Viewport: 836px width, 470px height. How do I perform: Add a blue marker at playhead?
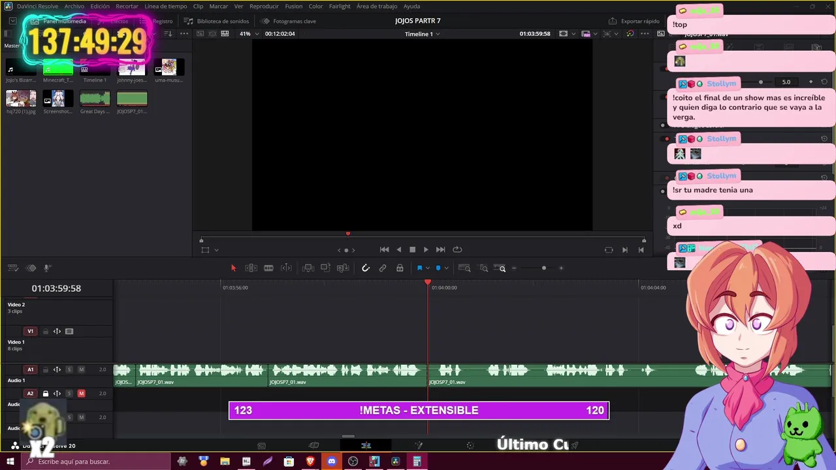point(438,268)
